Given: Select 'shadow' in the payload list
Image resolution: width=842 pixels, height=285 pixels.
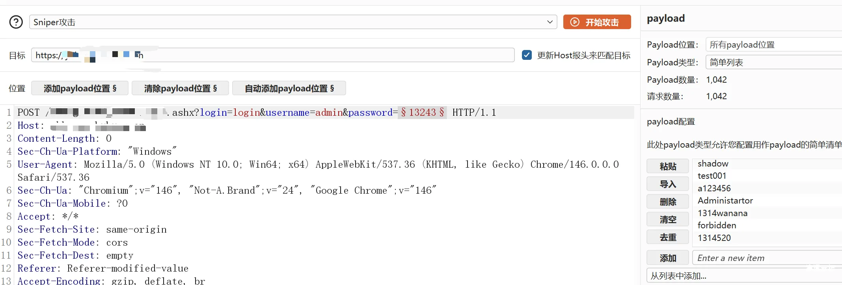Looking at the screenshot, I should 713,164.
